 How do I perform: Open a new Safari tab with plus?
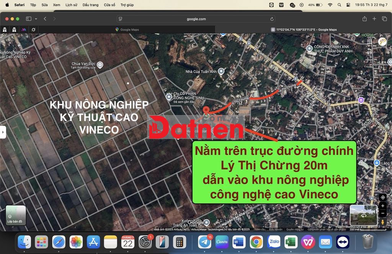point(374,19)
